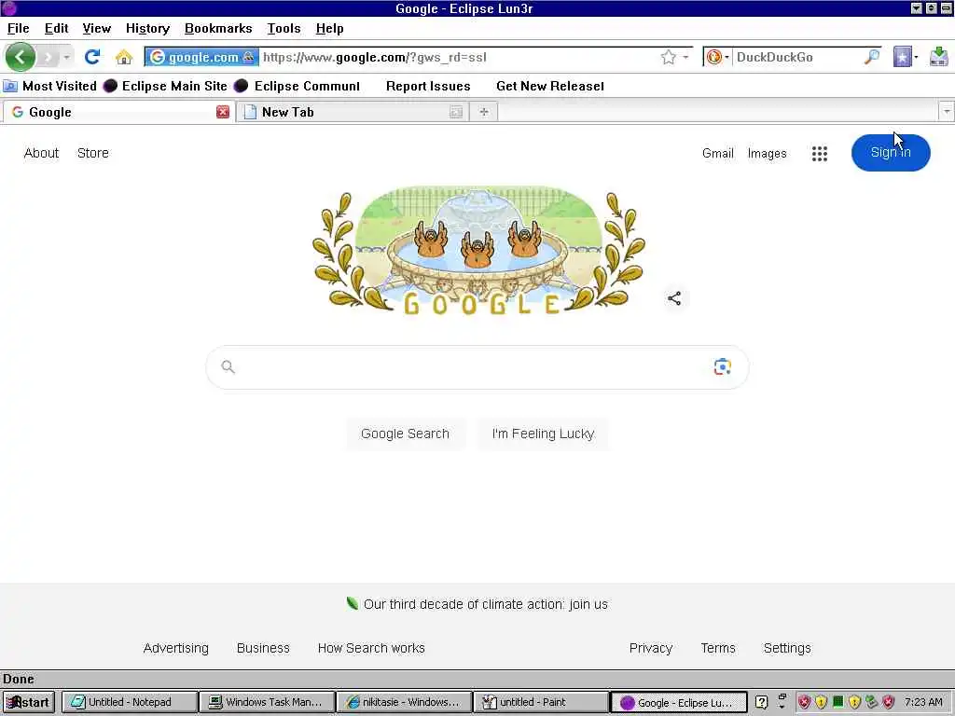
Task: Click the green square system tray icon
Action: coord(838,701)
